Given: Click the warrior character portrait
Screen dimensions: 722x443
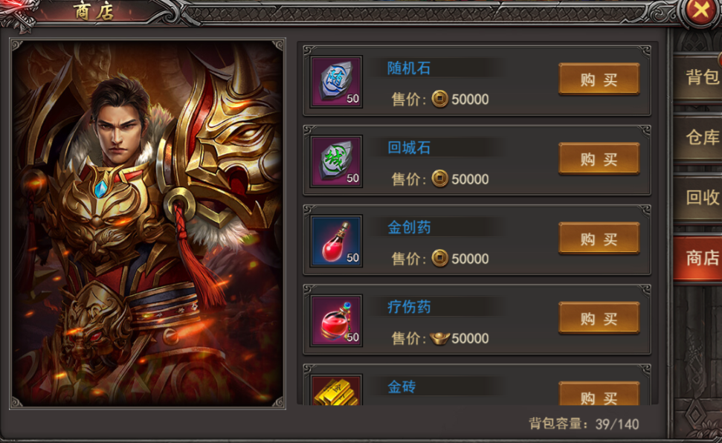Looking at the screenshot, I should pos(148,223).
